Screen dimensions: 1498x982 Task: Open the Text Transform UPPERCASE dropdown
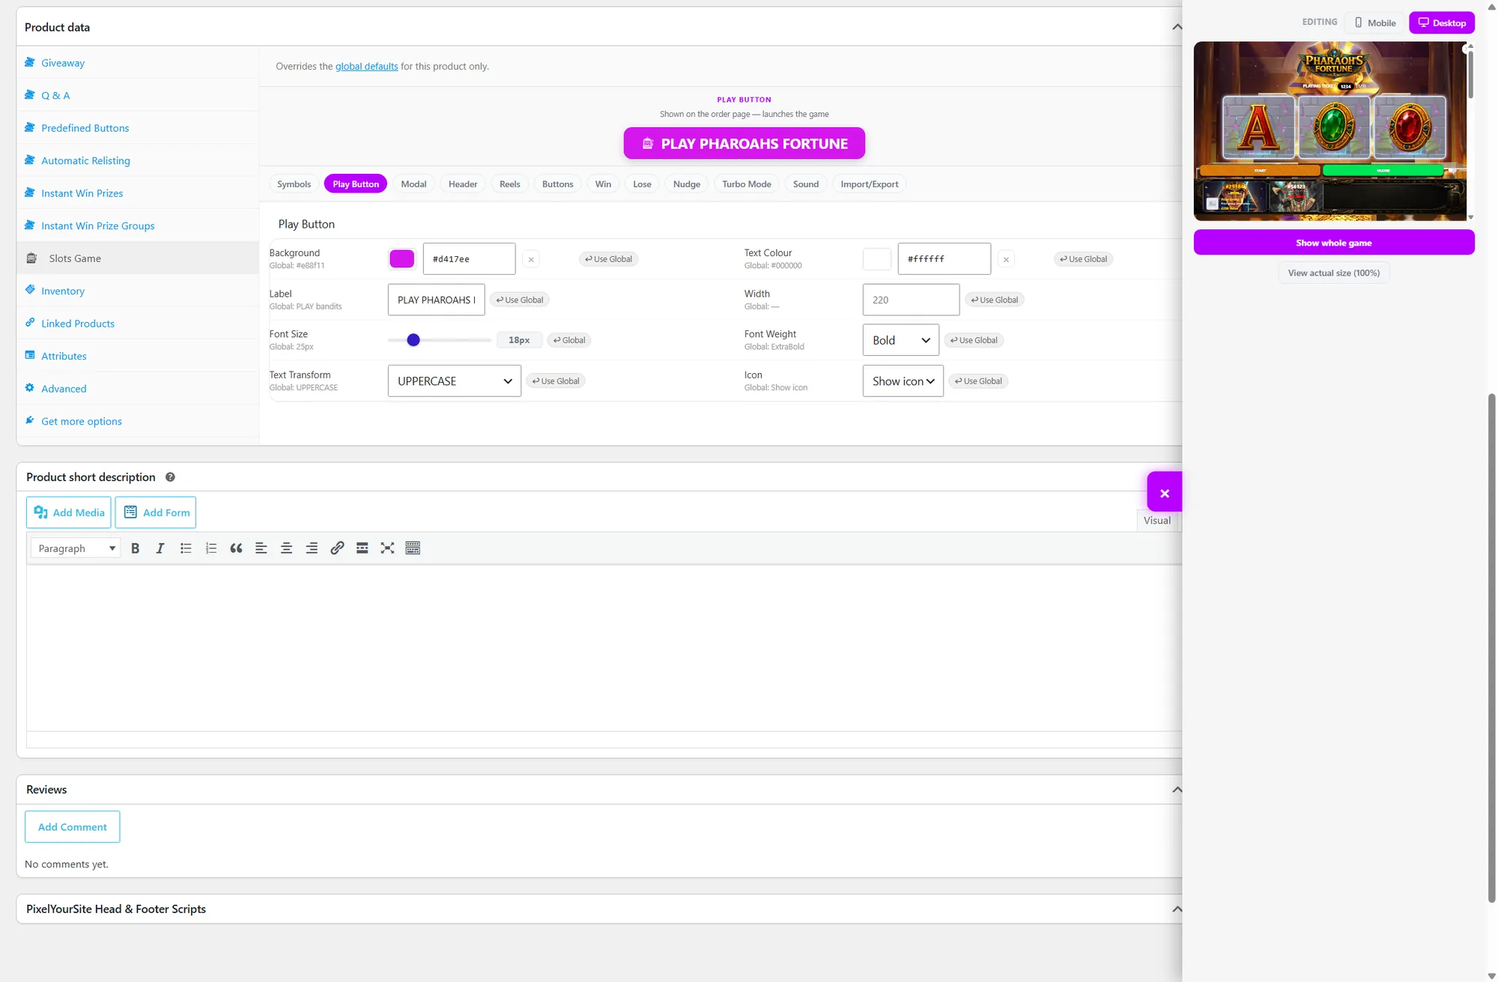tap(455, 381)
